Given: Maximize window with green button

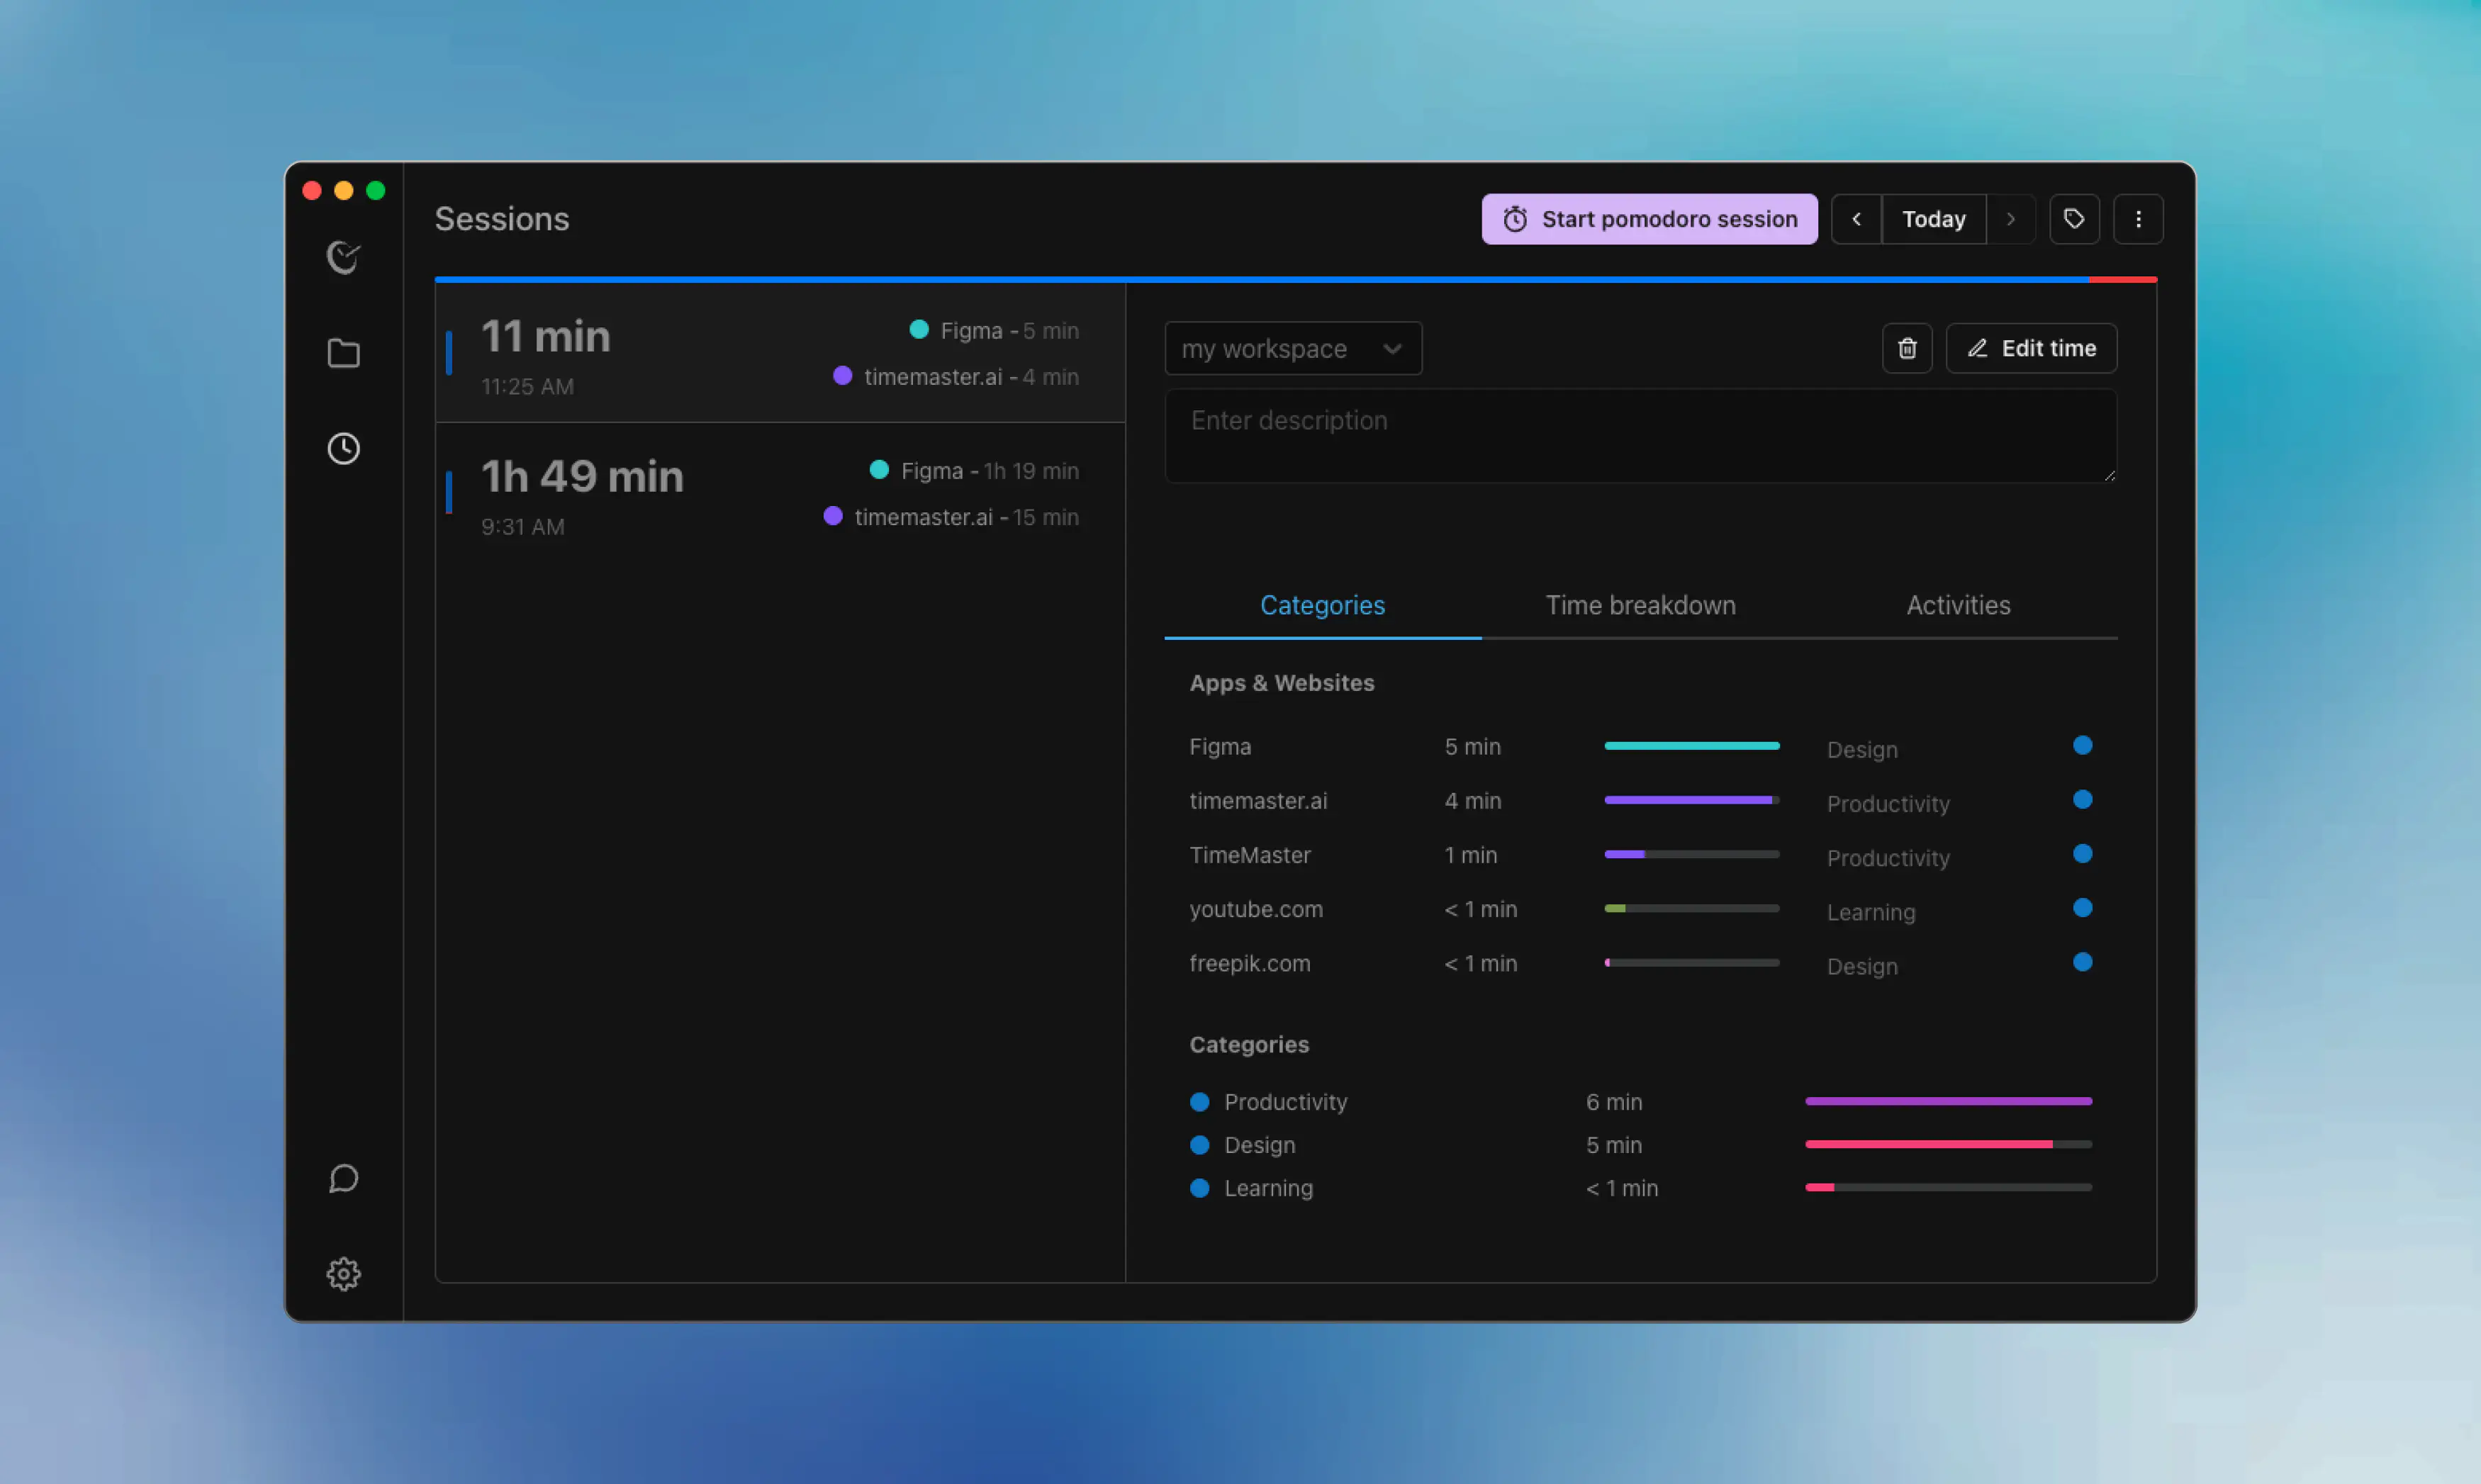Looking at the screenshot, I should point(376,190).
